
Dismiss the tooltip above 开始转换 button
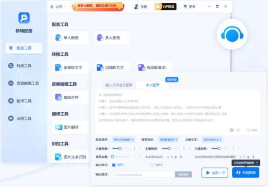coord(257,163)
